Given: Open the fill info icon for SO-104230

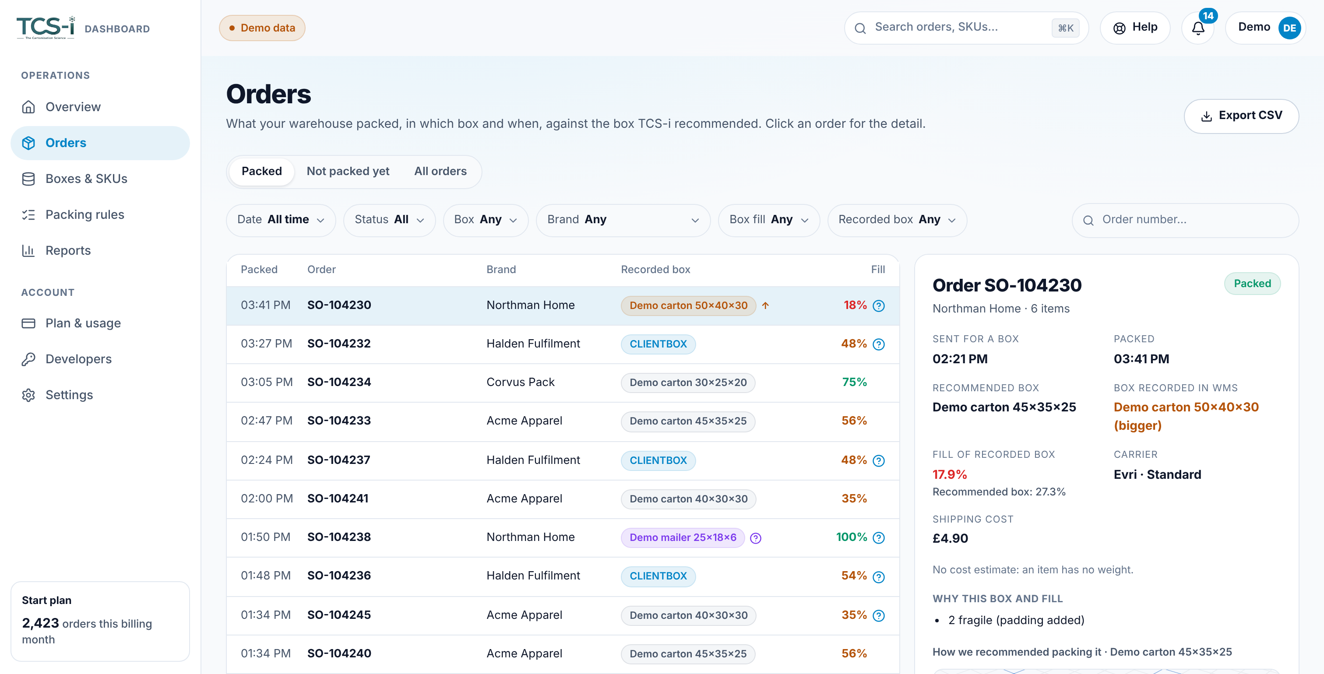Looking at the screenshot, I should click(x=878, y=305).
